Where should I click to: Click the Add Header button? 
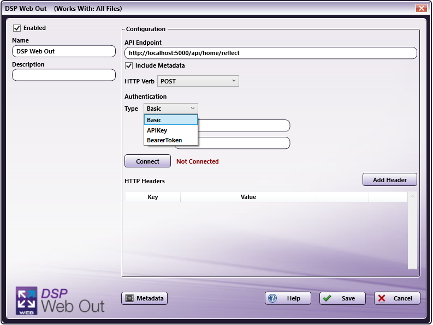click(x=390, y=180)
